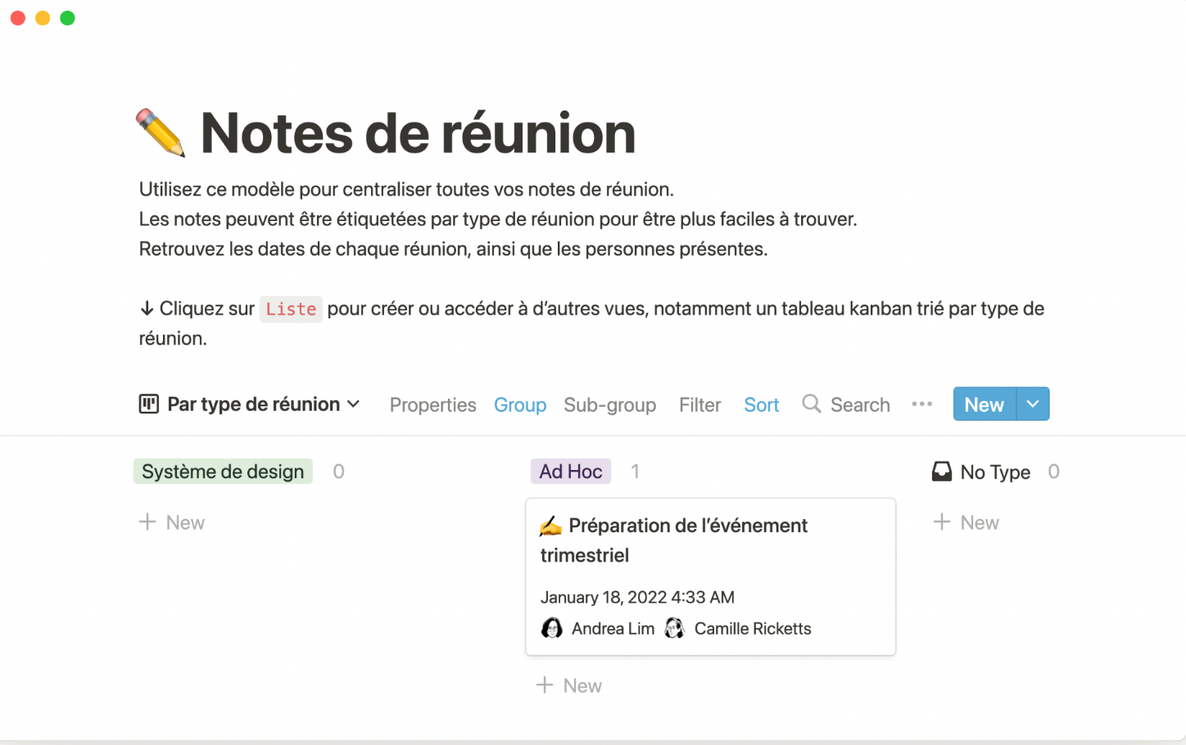The height and width of the screenshot is (745, 1186).
Task: Add new card under Système de design column
Action: pos(172,522)
